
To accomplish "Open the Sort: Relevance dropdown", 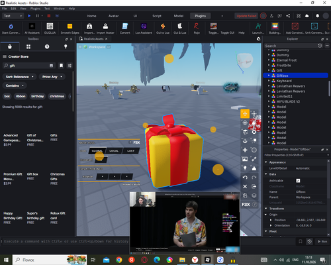I will [x=19, y=77].
